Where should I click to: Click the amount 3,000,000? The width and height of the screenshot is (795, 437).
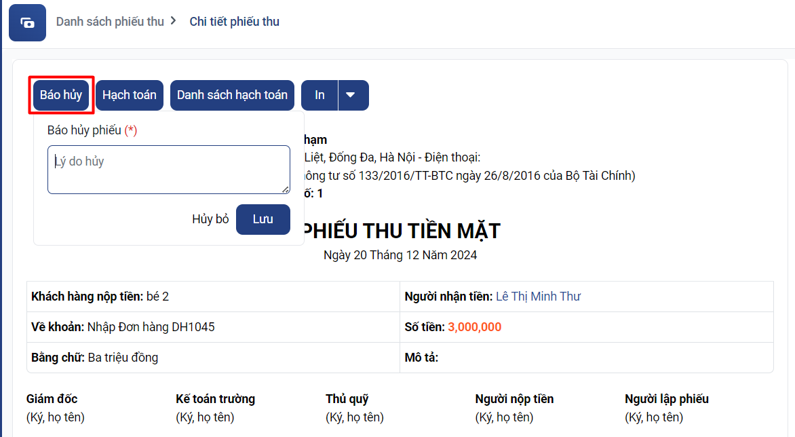474,327
